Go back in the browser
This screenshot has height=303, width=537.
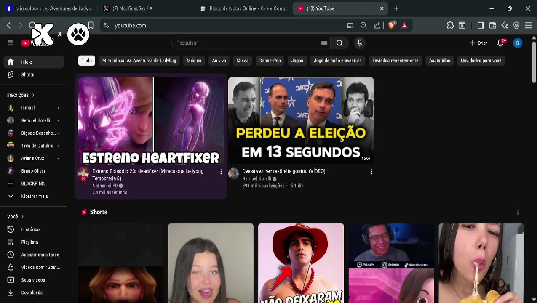point(9,25)
